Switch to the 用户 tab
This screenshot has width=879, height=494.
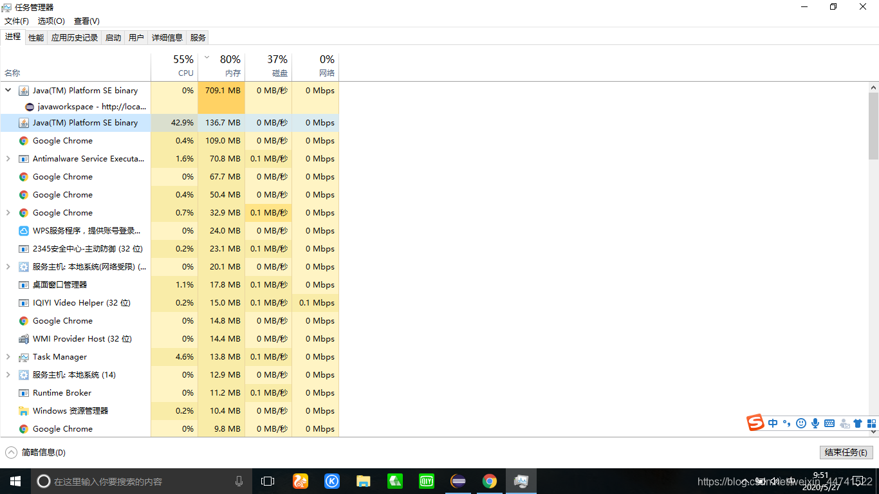pos(136,38)
